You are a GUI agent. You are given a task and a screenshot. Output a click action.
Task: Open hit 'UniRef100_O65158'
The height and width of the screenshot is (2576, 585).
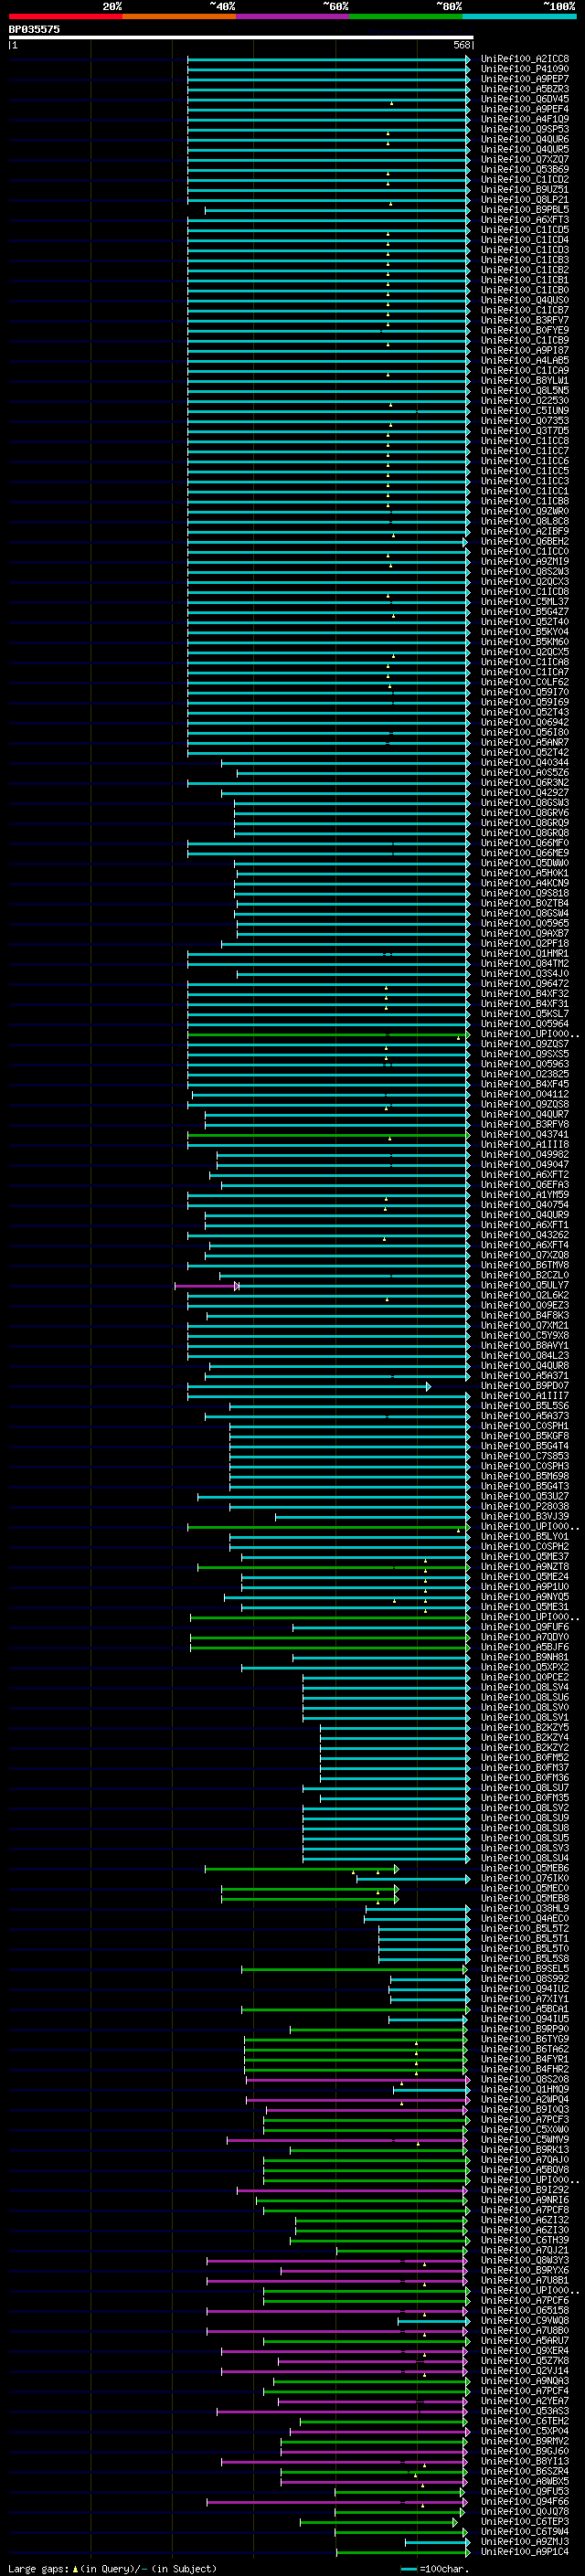[525, 2311]
